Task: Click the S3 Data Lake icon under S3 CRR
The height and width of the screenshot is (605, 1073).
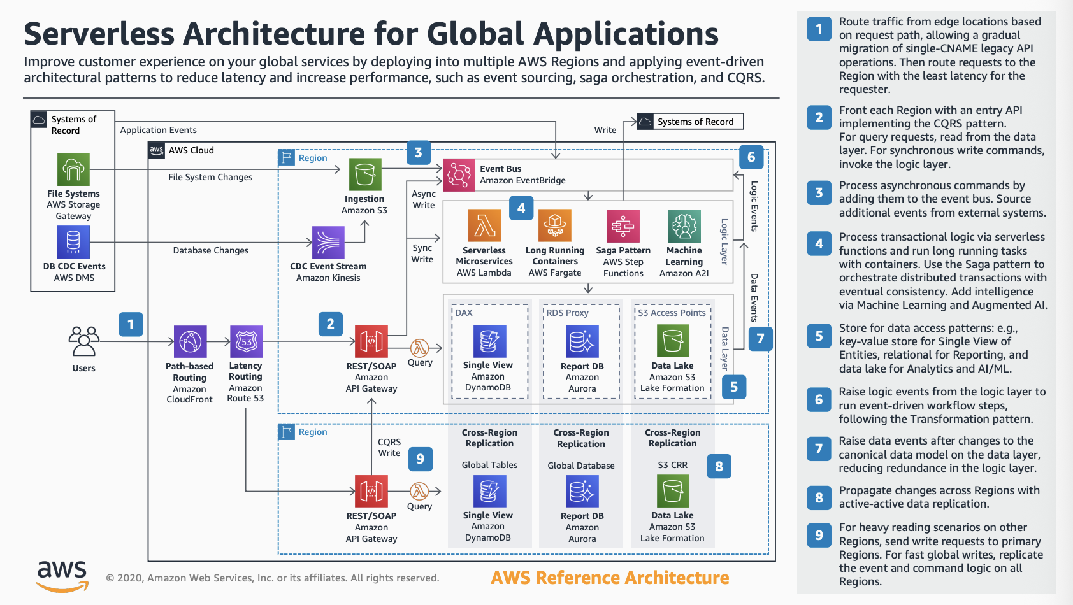Action: [x=673, y=491]
